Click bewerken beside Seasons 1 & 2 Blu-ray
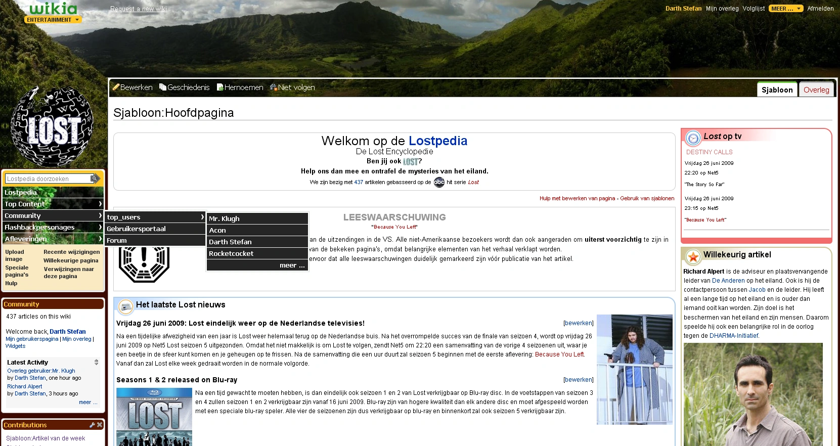The image size is (840, 446). 579,380
